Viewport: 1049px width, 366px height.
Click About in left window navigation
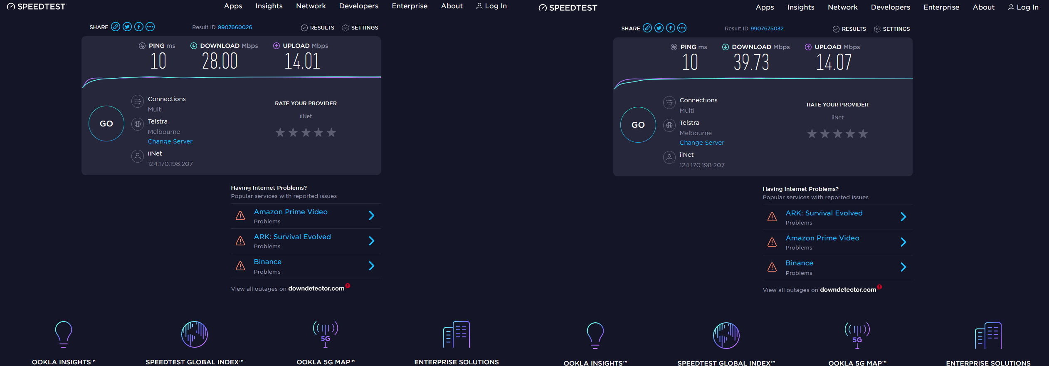[x=452, y=6]
